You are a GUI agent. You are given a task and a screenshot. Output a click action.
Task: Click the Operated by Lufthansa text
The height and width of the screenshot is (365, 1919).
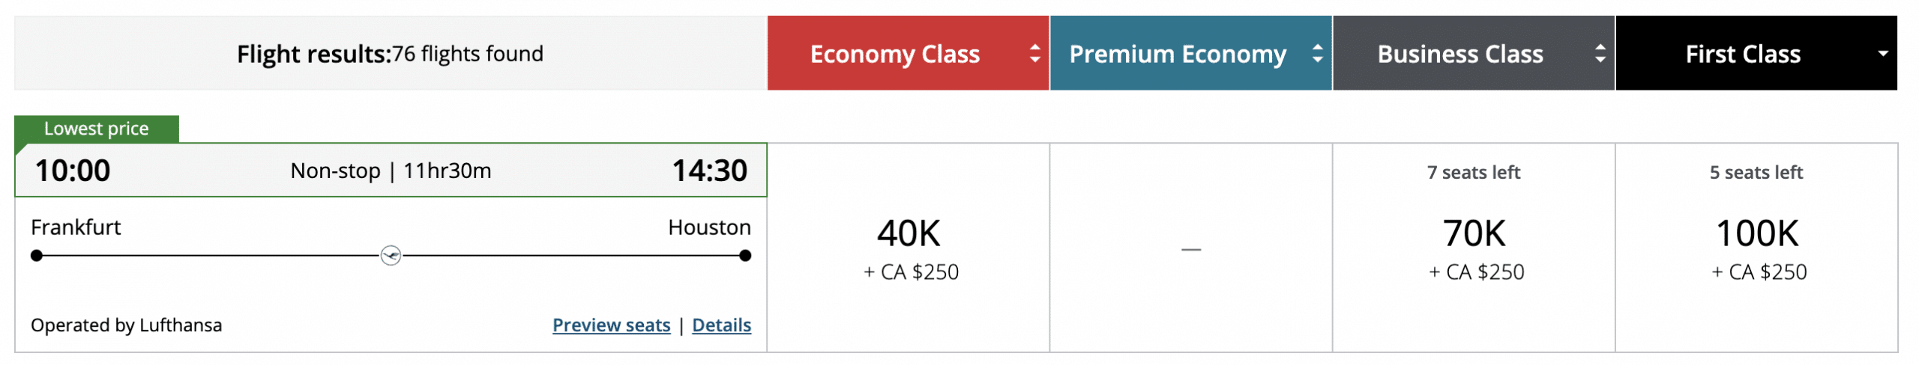(126, 325)
